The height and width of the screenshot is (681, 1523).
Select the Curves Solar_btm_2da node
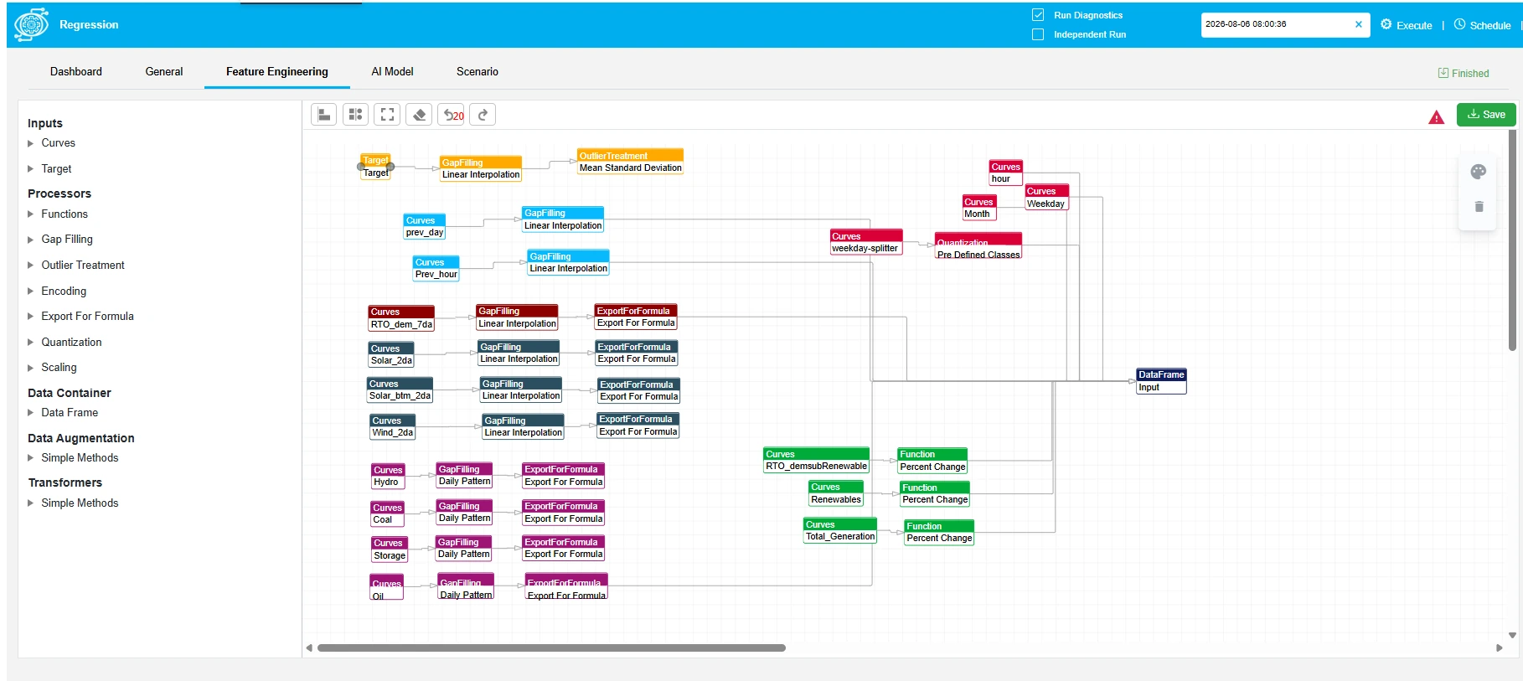click(x=400, y=390)
